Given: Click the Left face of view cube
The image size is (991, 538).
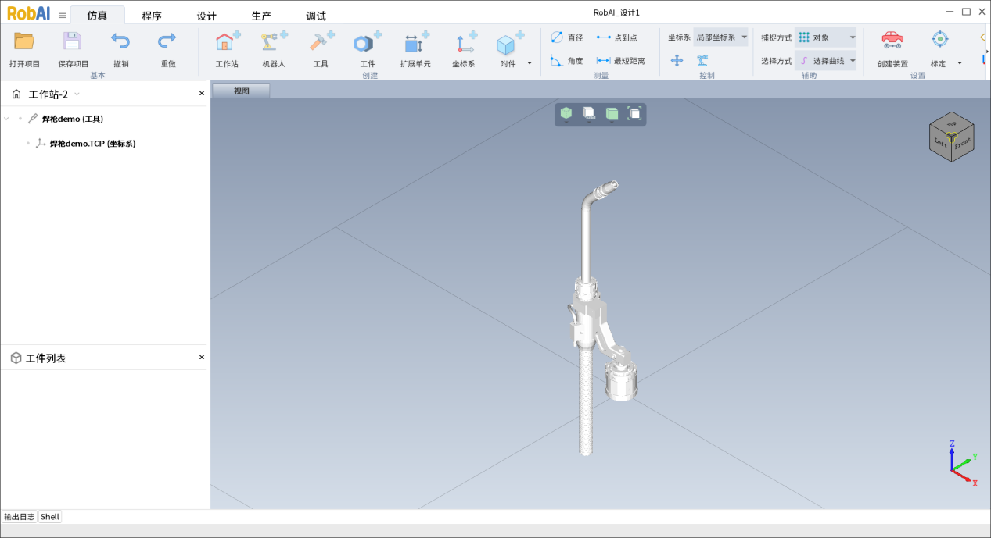Looking at the screenshot, I should [941, 141].
